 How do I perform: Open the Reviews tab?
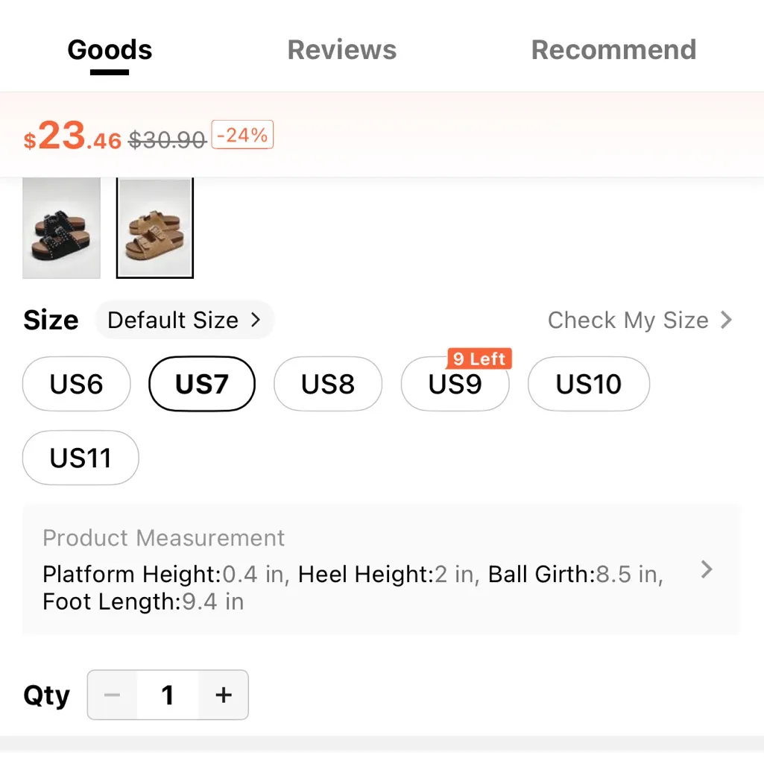pyautogui.click(x=342, y=50)
